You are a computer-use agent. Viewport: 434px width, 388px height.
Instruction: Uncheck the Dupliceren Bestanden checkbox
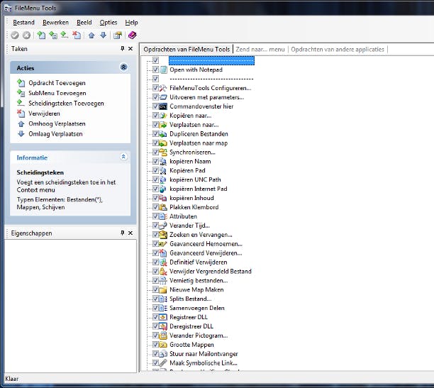(155, 134)
